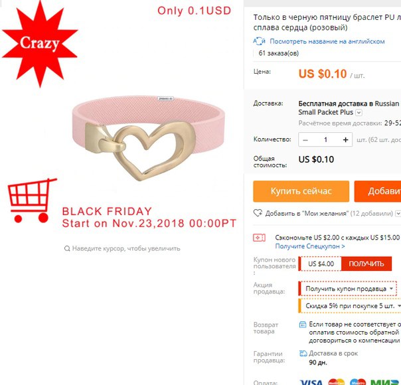Click the return policy shield icon
Image resolution: width=401 pixels, height=385 pixels.
point(303,325)
